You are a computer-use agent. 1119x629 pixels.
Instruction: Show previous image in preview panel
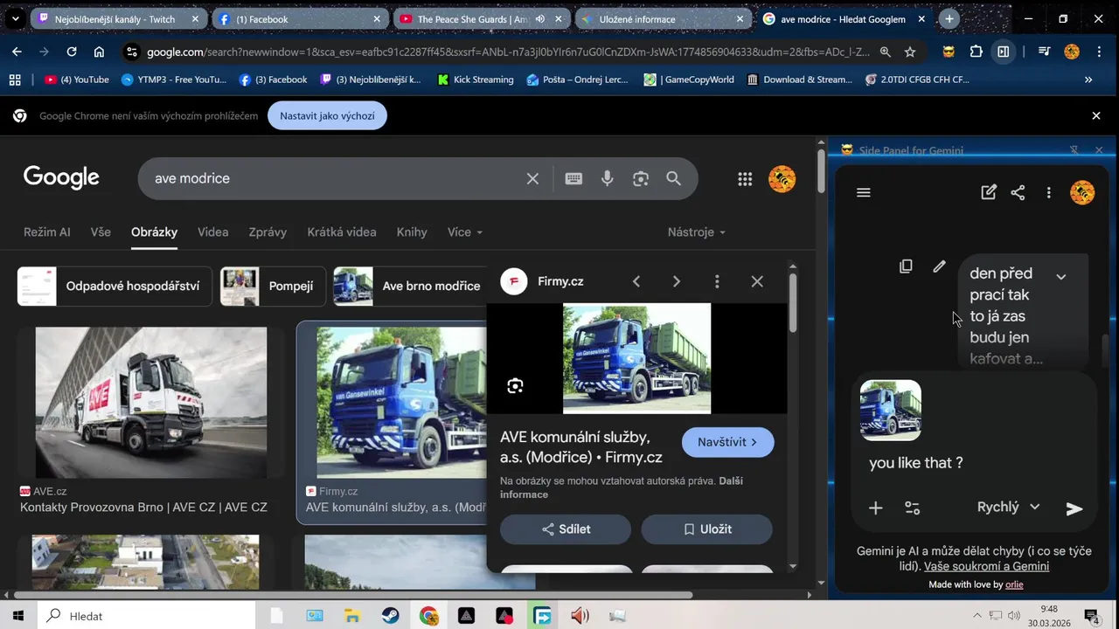pos(636,281)
